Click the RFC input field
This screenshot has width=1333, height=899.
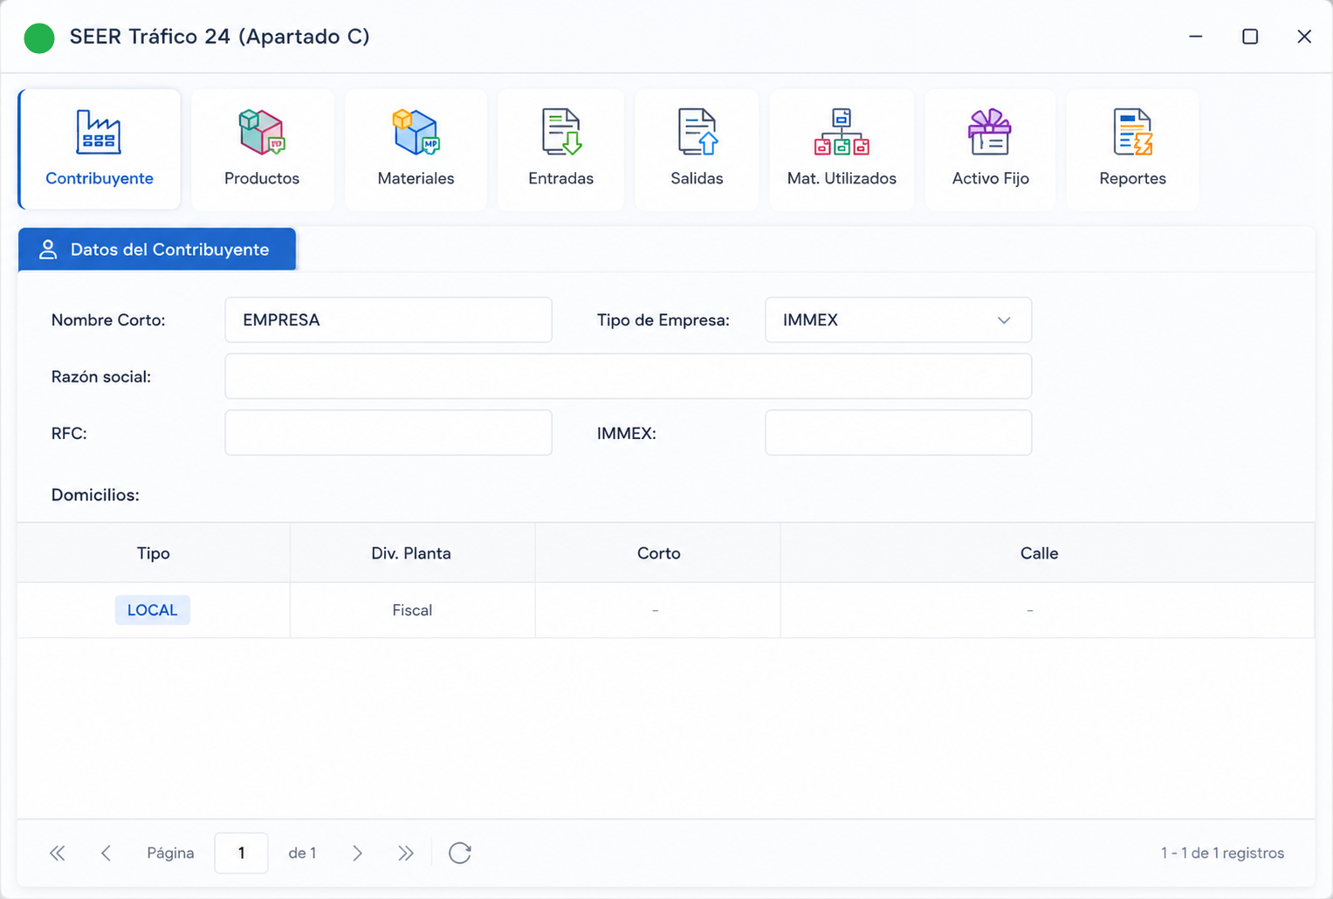388,433
